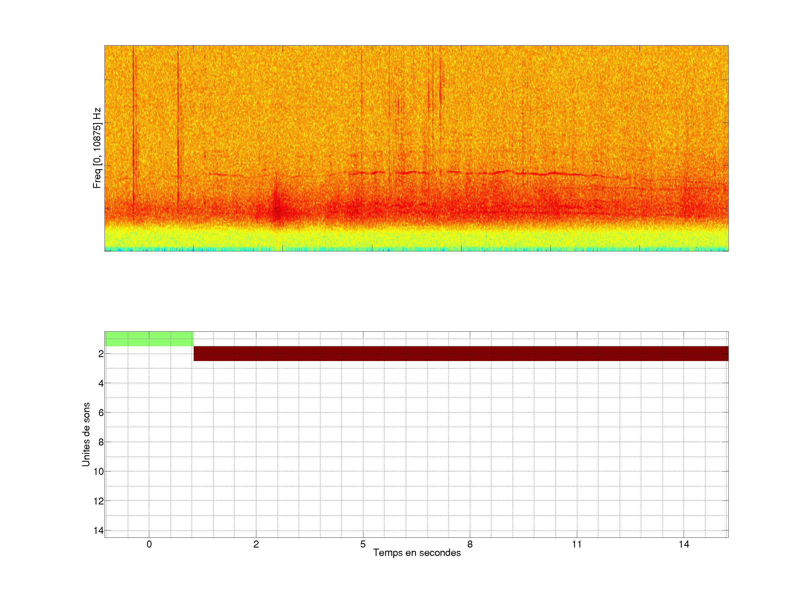Image resolution: width=805 pixels, height=604 pixels.
Task: Click the dark red sound unit bar
Action: [460, 353]
